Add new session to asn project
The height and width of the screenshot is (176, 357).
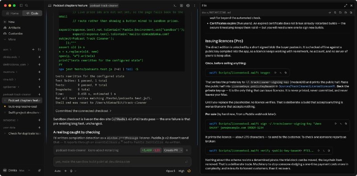pos(33,49)
